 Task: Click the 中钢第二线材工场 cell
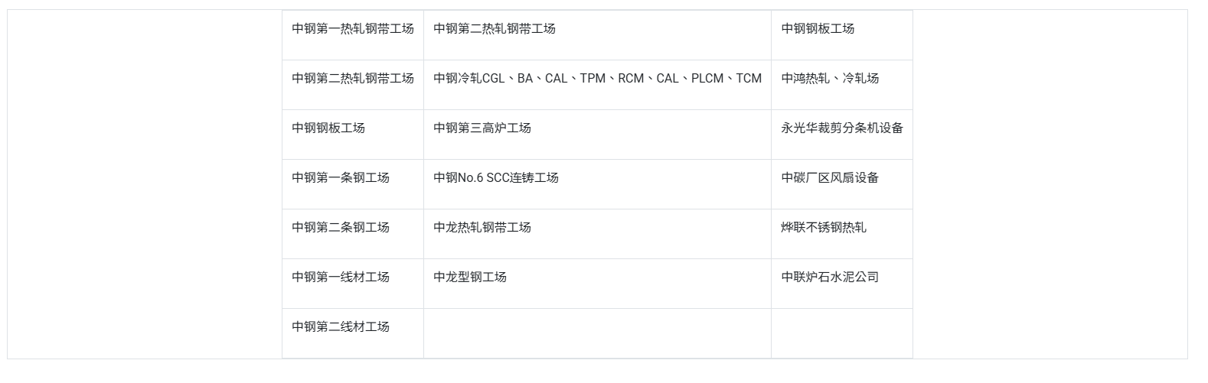point(353,333)
